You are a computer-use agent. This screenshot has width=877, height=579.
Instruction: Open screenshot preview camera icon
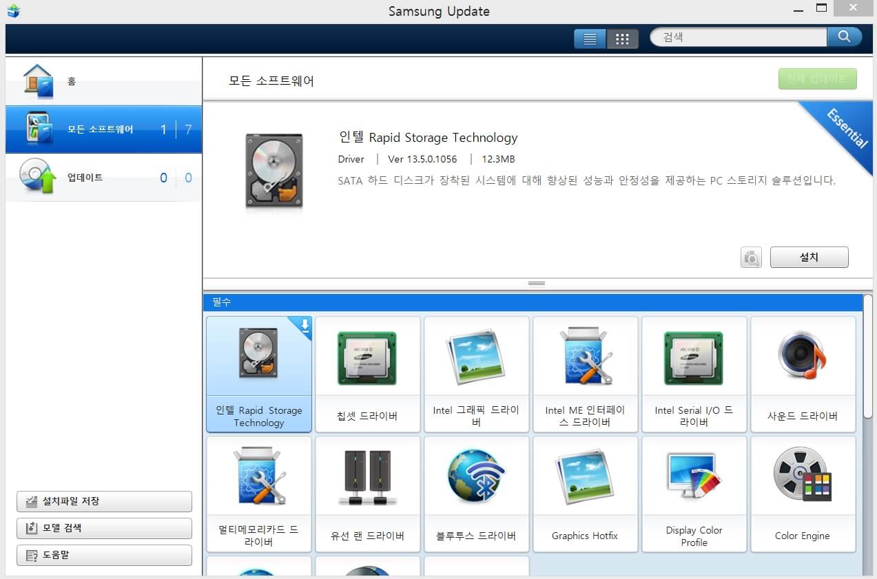click(751, 257)
